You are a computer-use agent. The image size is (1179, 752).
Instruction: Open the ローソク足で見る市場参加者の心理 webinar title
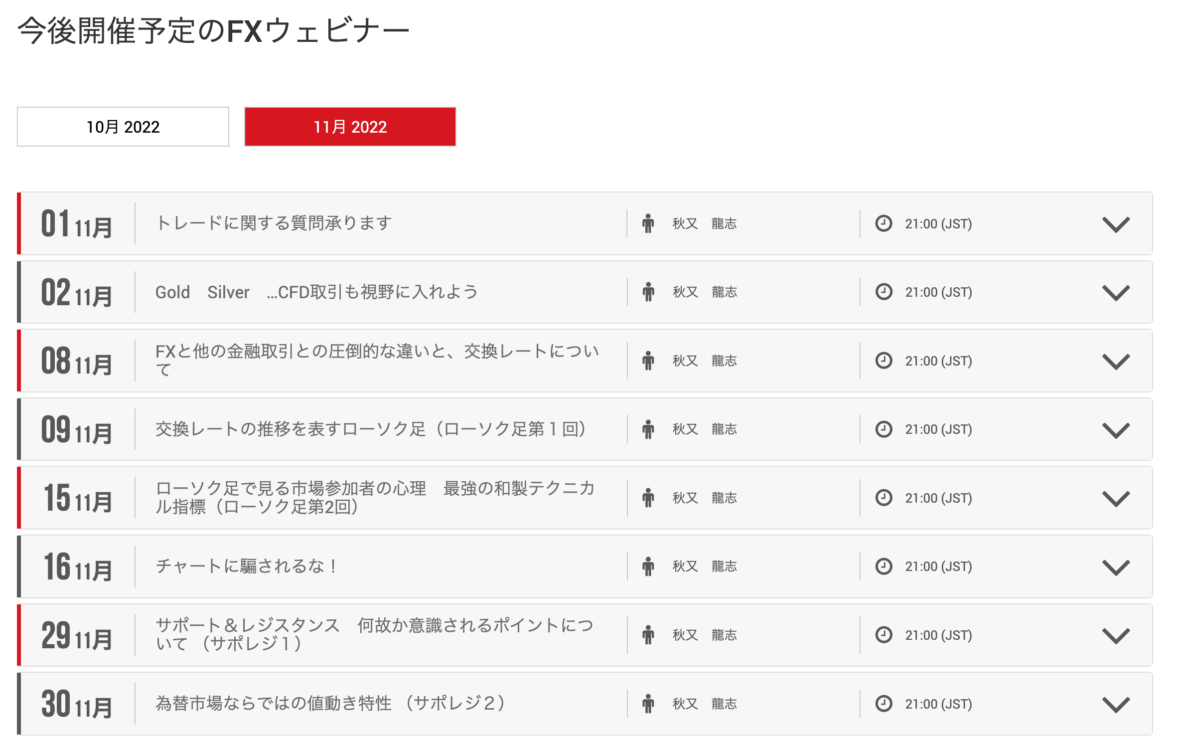point(375,497)
